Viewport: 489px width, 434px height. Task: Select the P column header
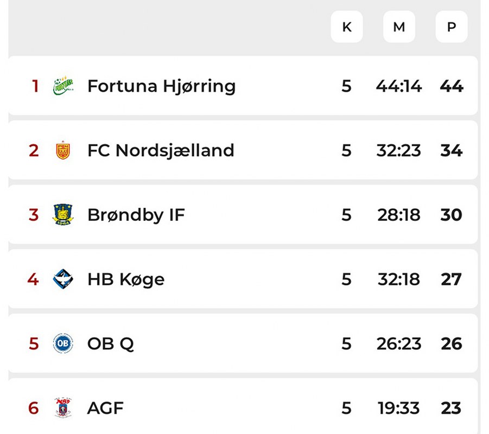click(451, 27)
